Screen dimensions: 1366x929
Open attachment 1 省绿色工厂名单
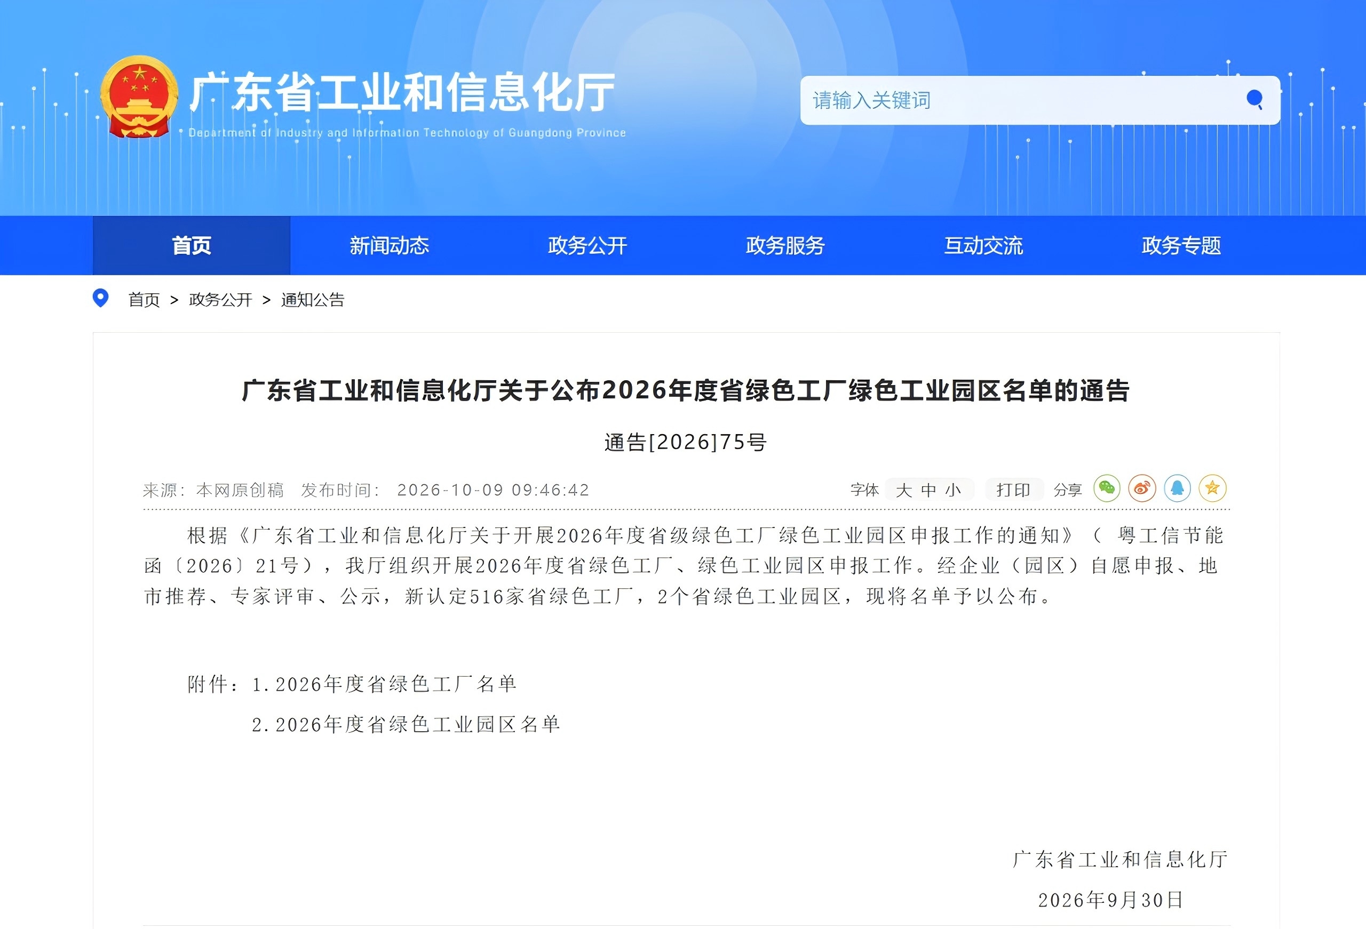pos(384,684)
